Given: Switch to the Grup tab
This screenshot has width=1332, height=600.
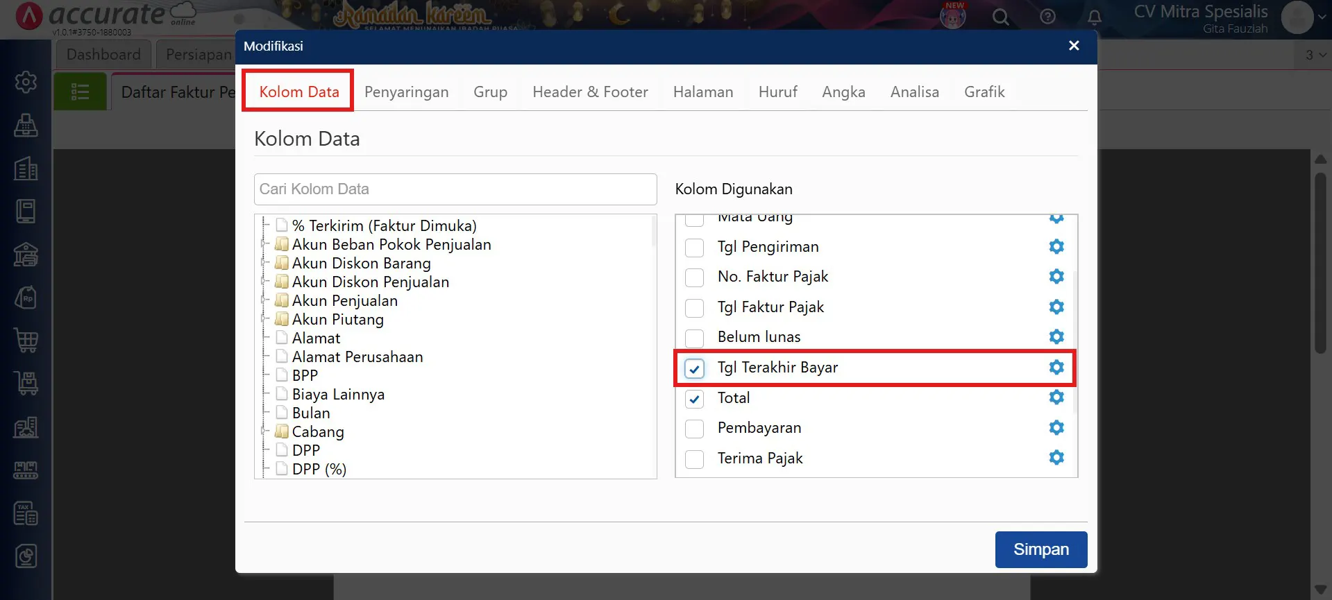Looking at the screenshot, I should 490,92.
